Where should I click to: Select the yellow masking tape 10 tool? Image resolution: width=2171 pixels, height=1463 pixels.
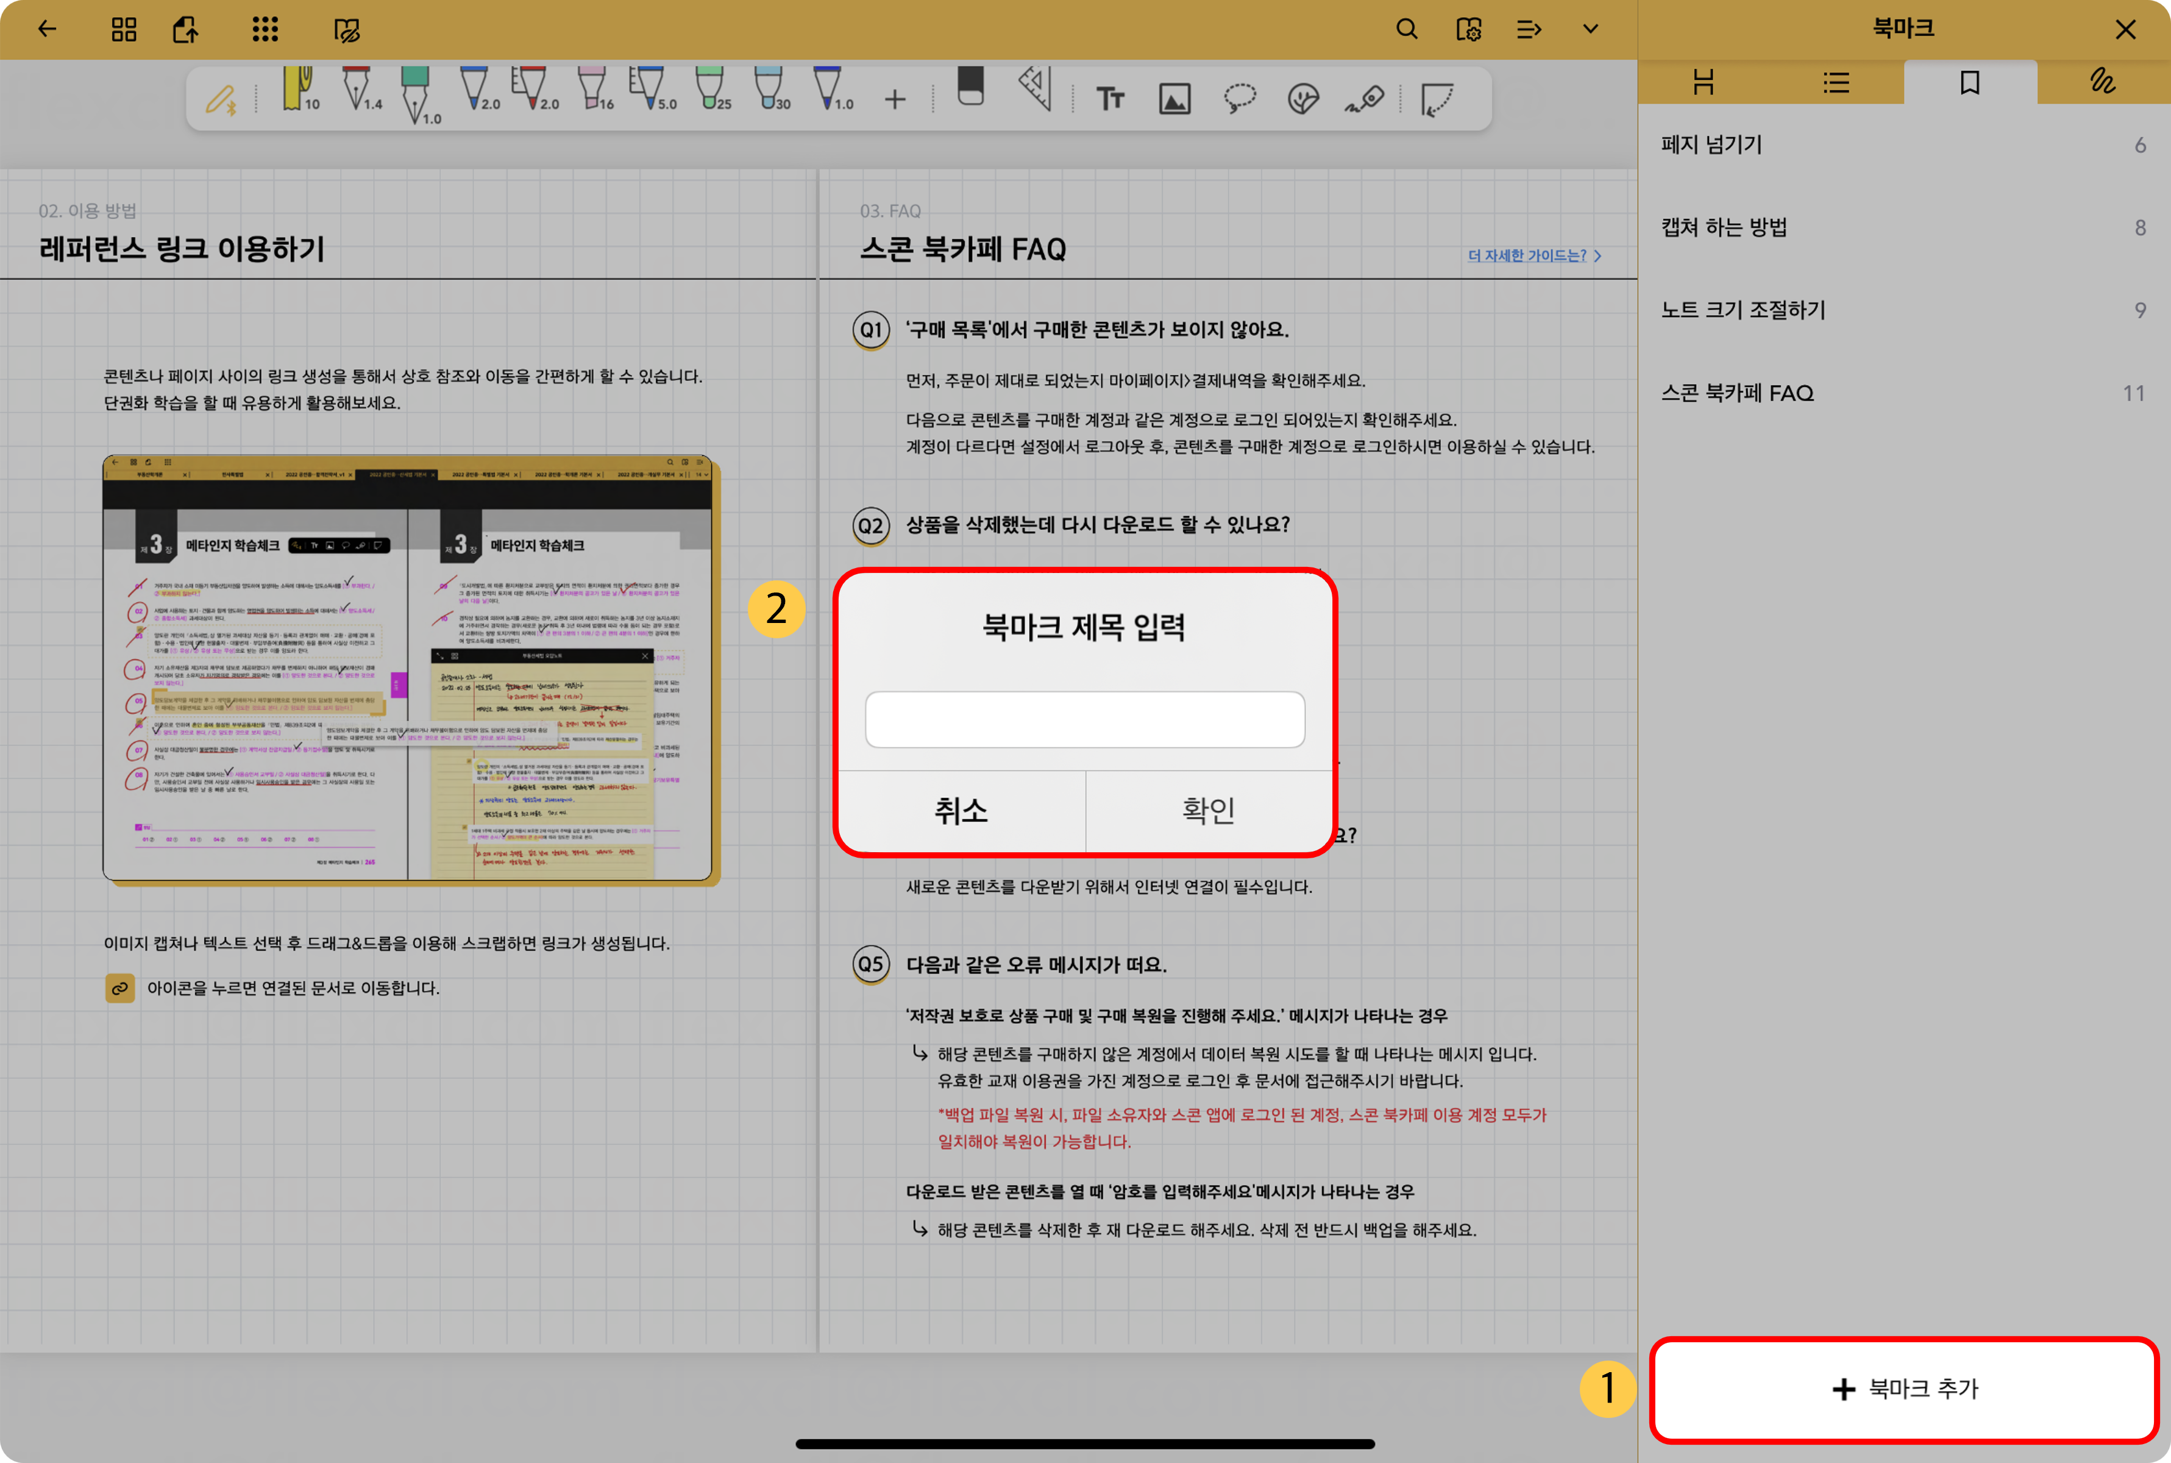click(x=299, y=90)
